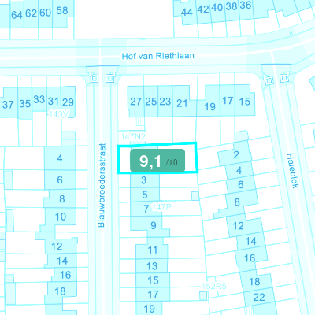Click house number 22 on Haleblok
Viewport: 315px width, 315px height.
pyautogui.click(x=259, y=297)
